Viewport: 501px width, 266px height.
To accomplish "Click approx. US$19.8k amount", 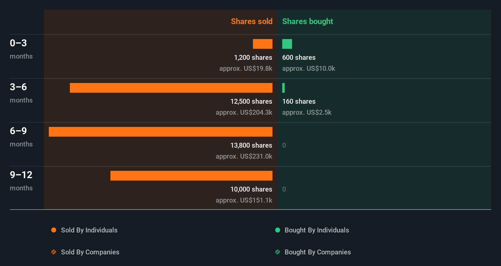I will (246, 68).
